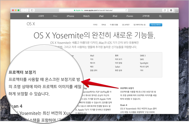Toggle the Safari sidebar button
This screenshot has height=124, width=189.
(32, 10)
